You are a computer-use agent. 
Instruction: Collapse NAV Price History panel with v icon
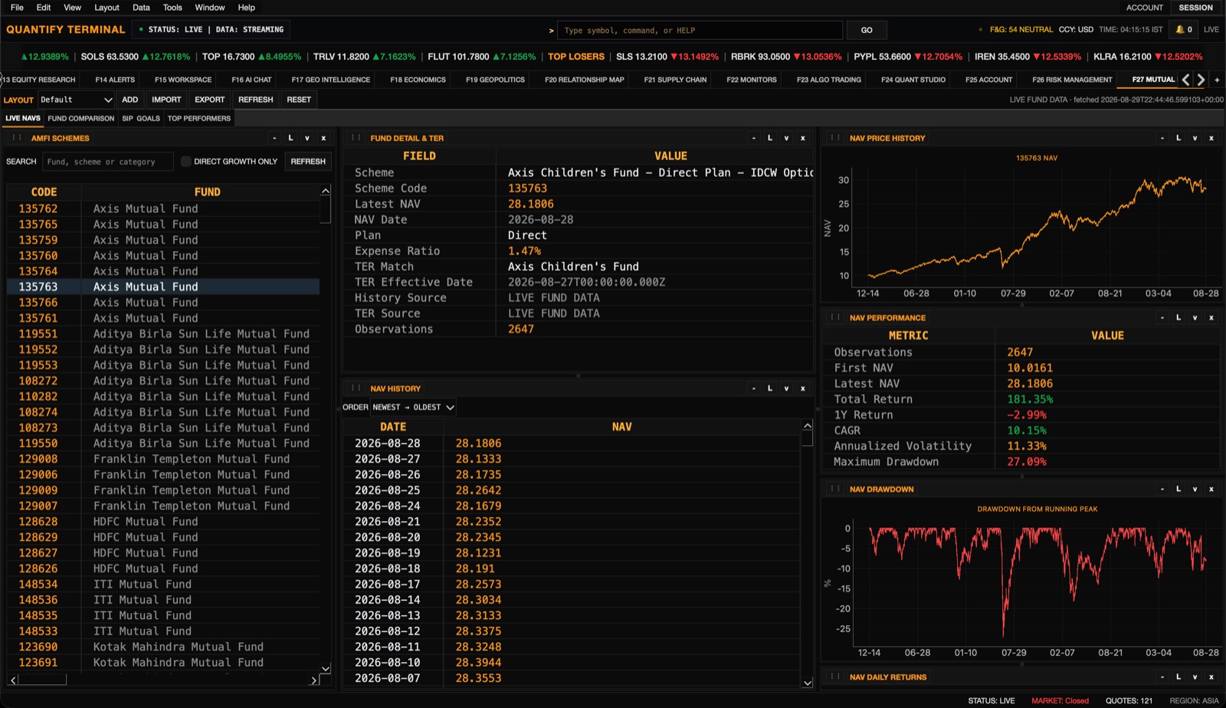1195,138
